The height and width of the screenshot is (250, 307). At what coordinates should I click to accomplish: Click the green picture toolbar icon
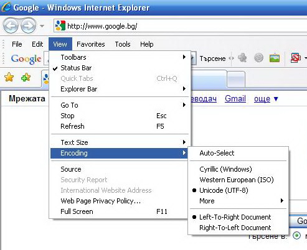click(x=275, y=58)
